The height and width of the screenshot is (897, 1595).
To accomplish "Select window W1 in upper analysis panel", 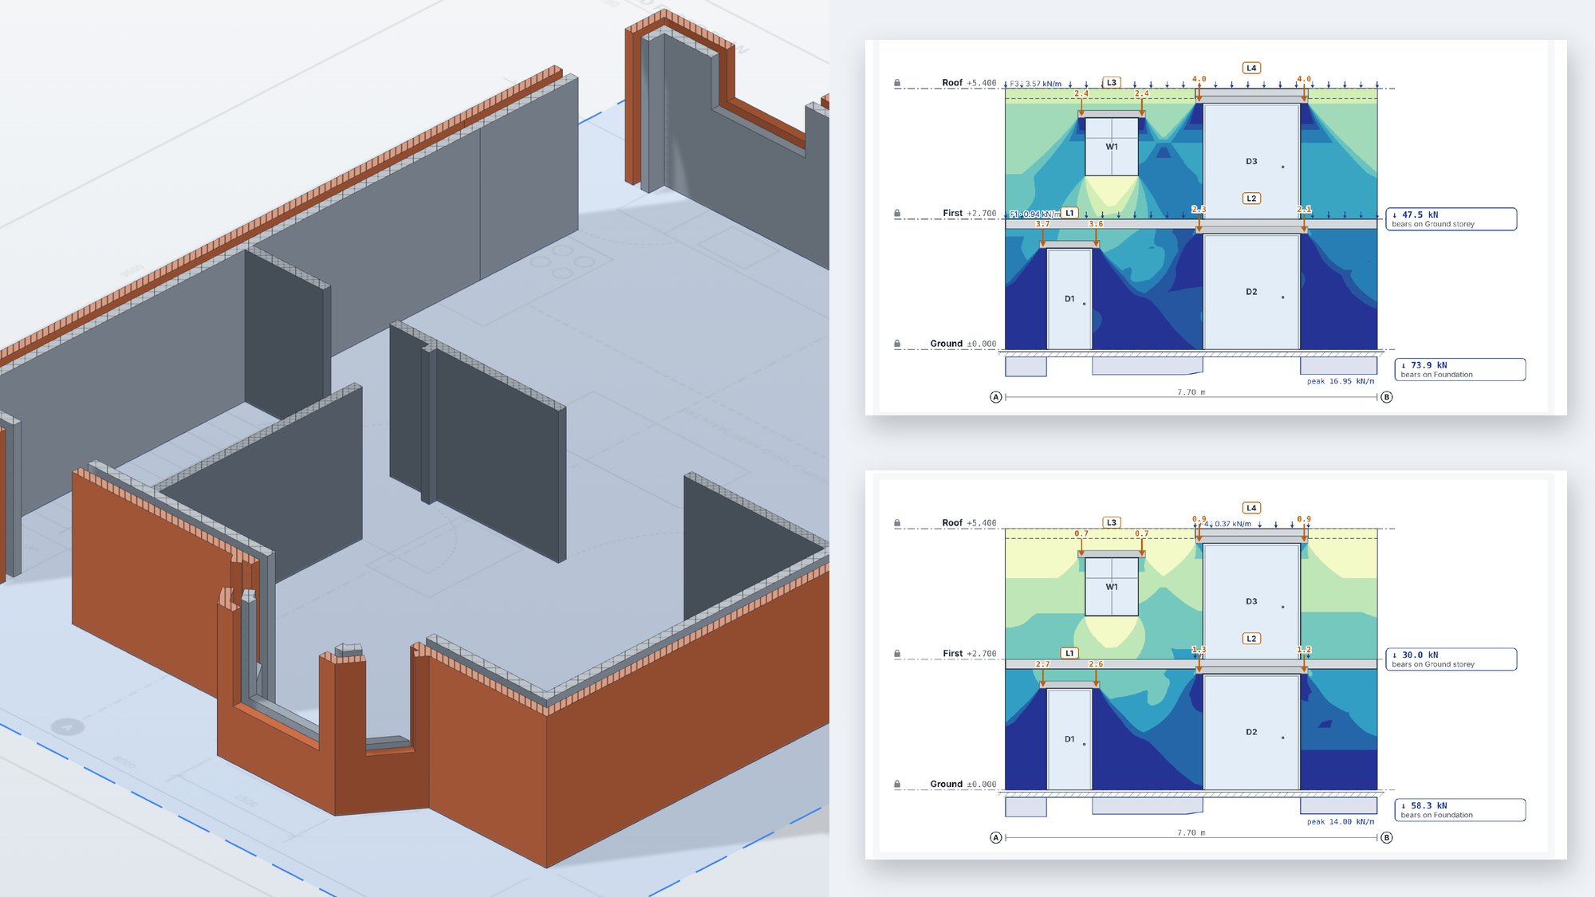I will [1112, 147].
